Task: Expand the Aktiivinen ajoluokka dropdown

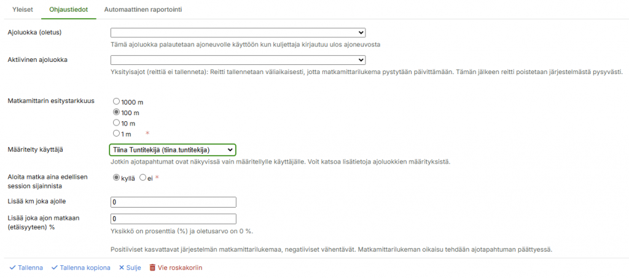Action: (x=238, y=60)
